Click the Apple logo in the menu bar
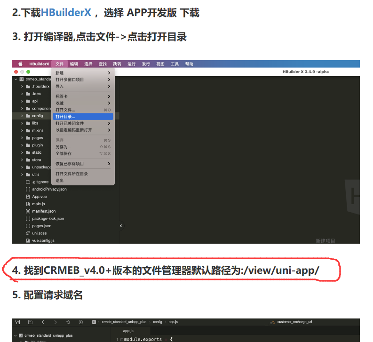 pyautogui.click(x=20, y=64)
